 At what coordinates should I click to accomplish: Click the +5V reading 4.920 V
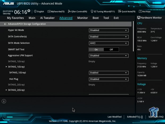(154, 93)
